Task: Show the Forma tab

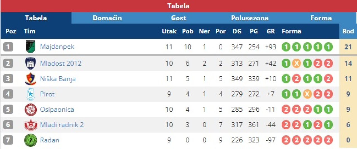Action: coord(321,18)
